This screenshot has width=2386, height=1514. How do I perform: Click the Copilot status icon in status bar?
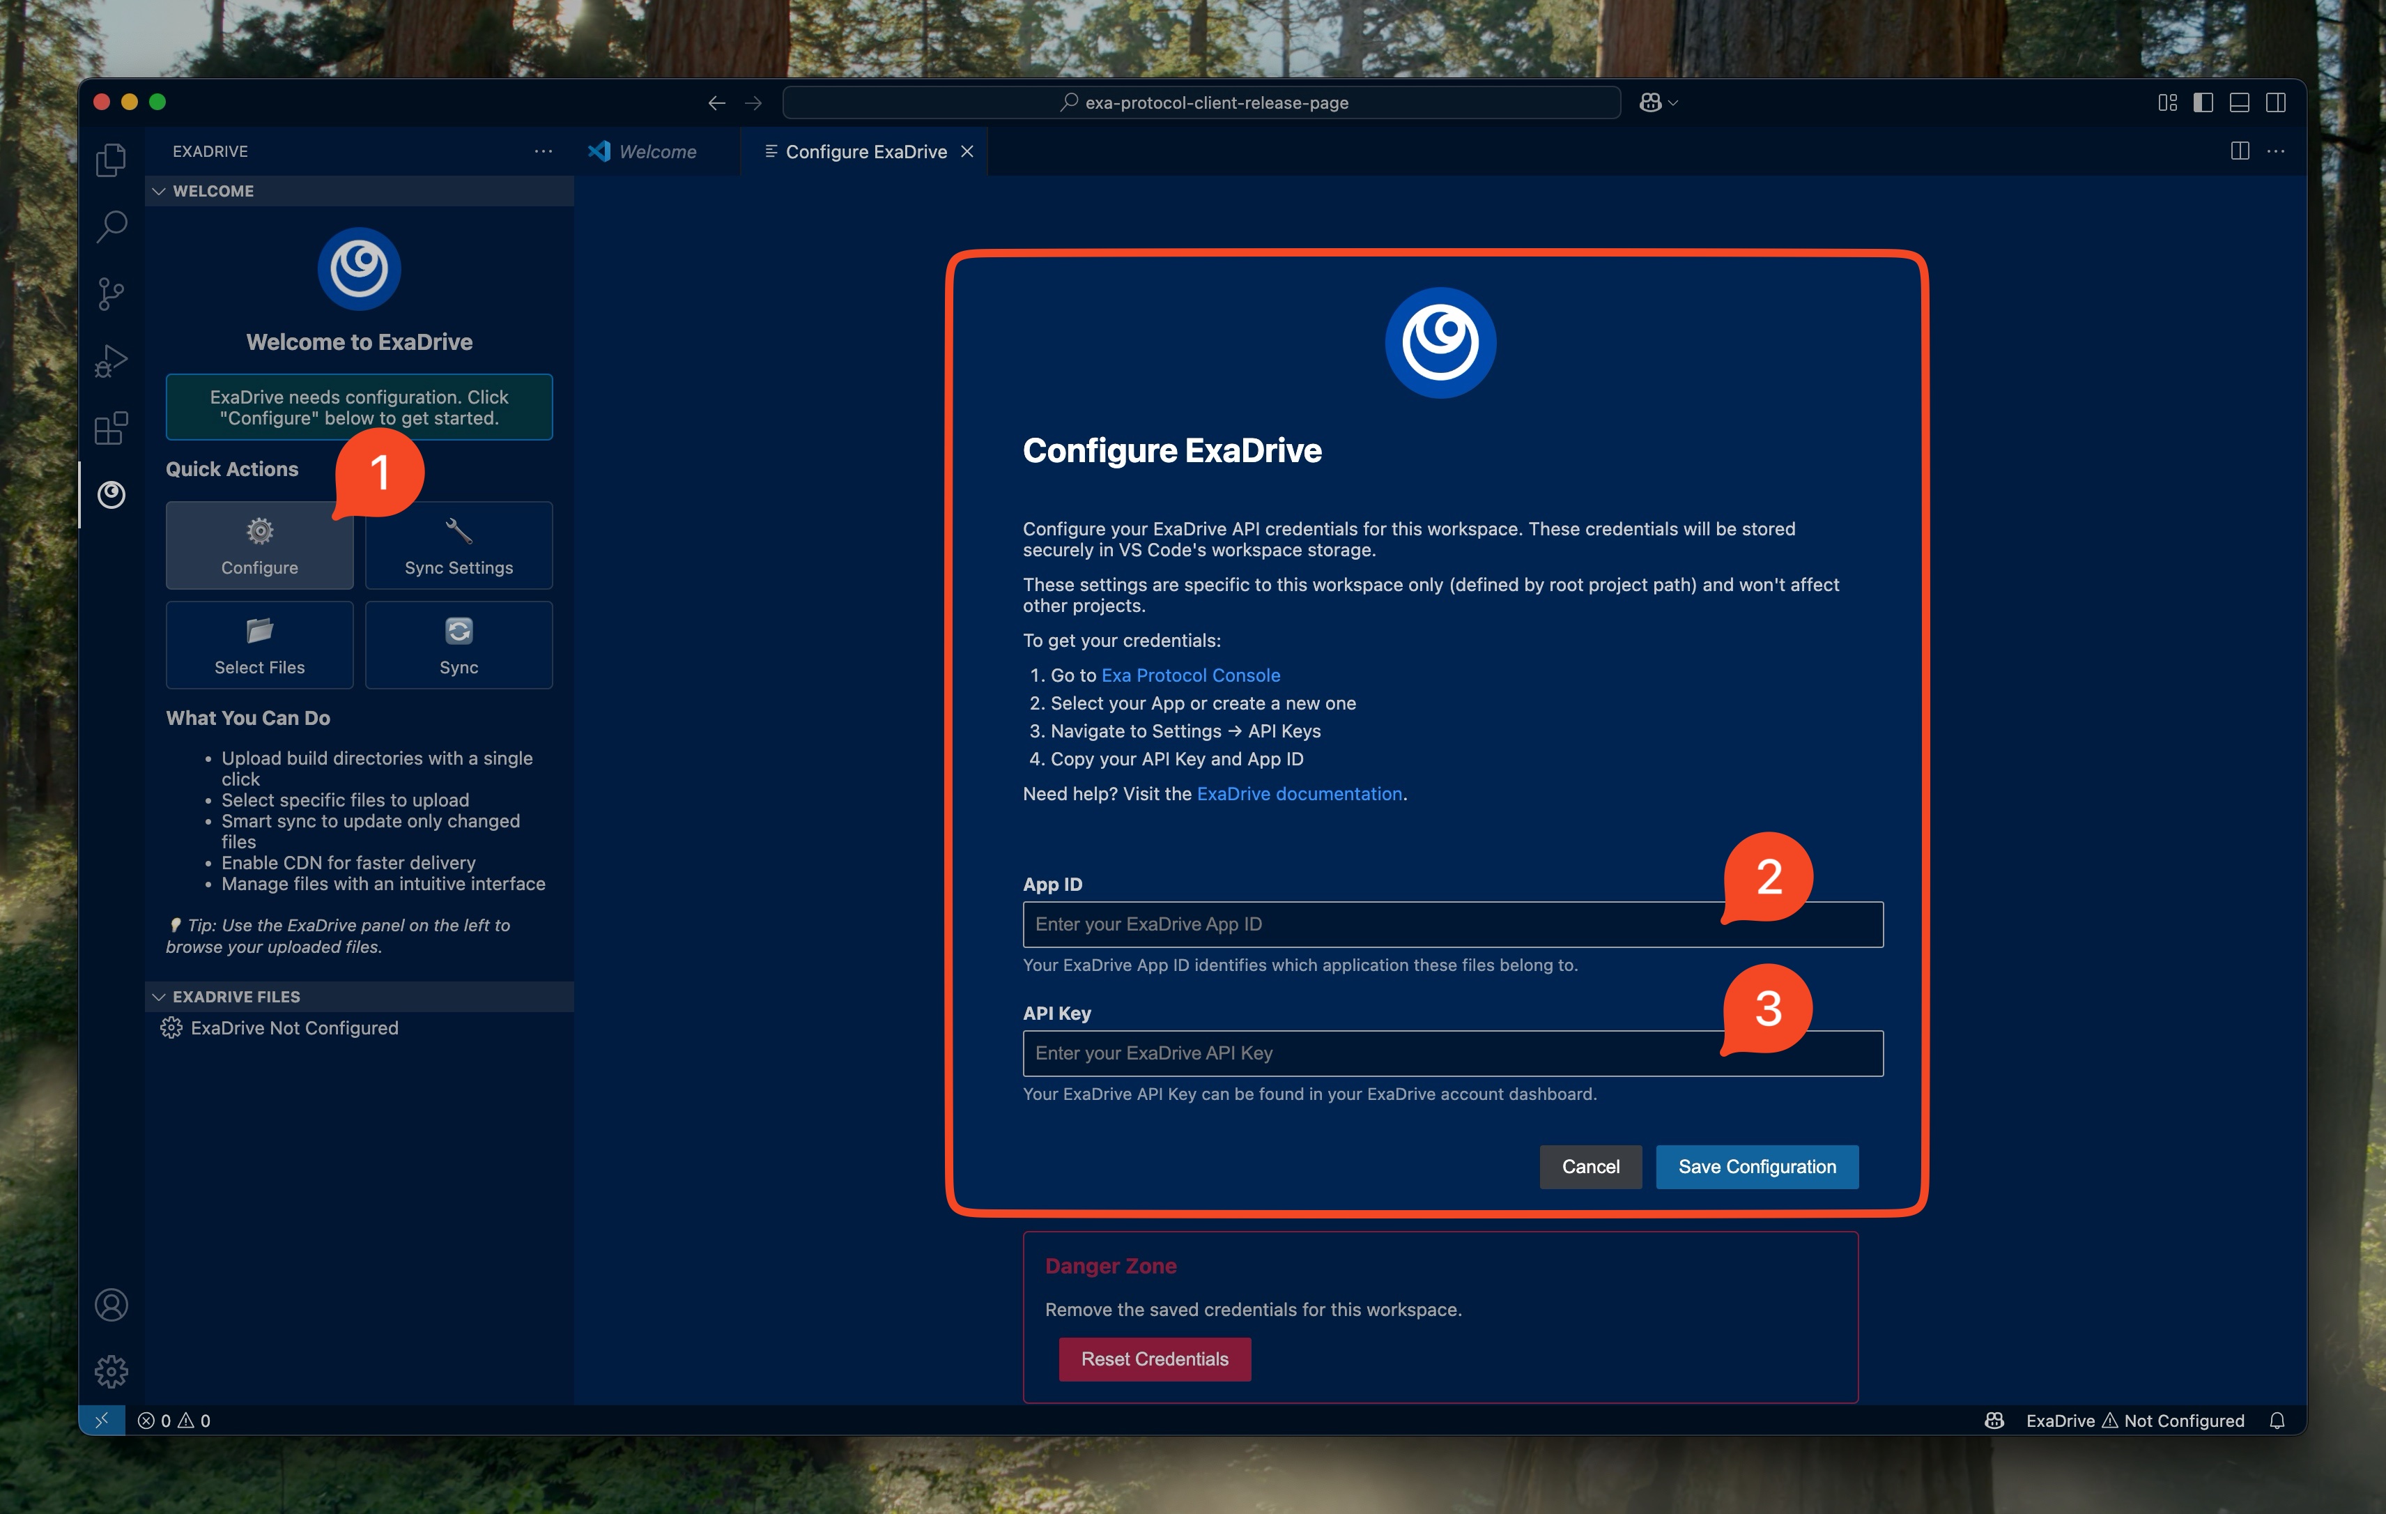(1994, 1420)
